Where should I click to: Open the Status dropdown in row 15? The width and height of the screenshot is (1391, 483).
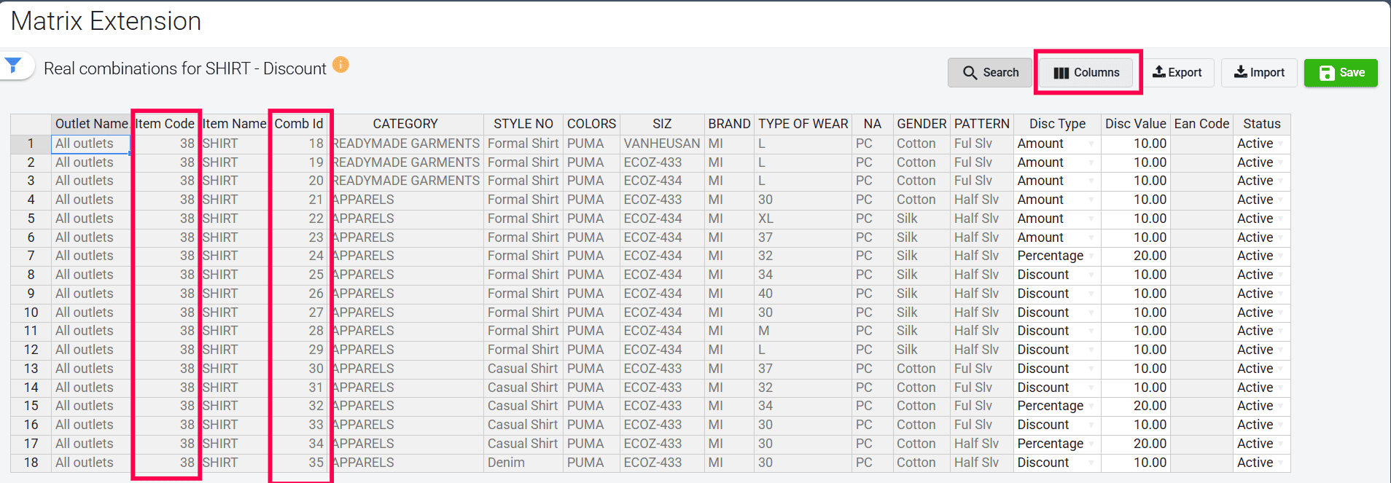1280,407
